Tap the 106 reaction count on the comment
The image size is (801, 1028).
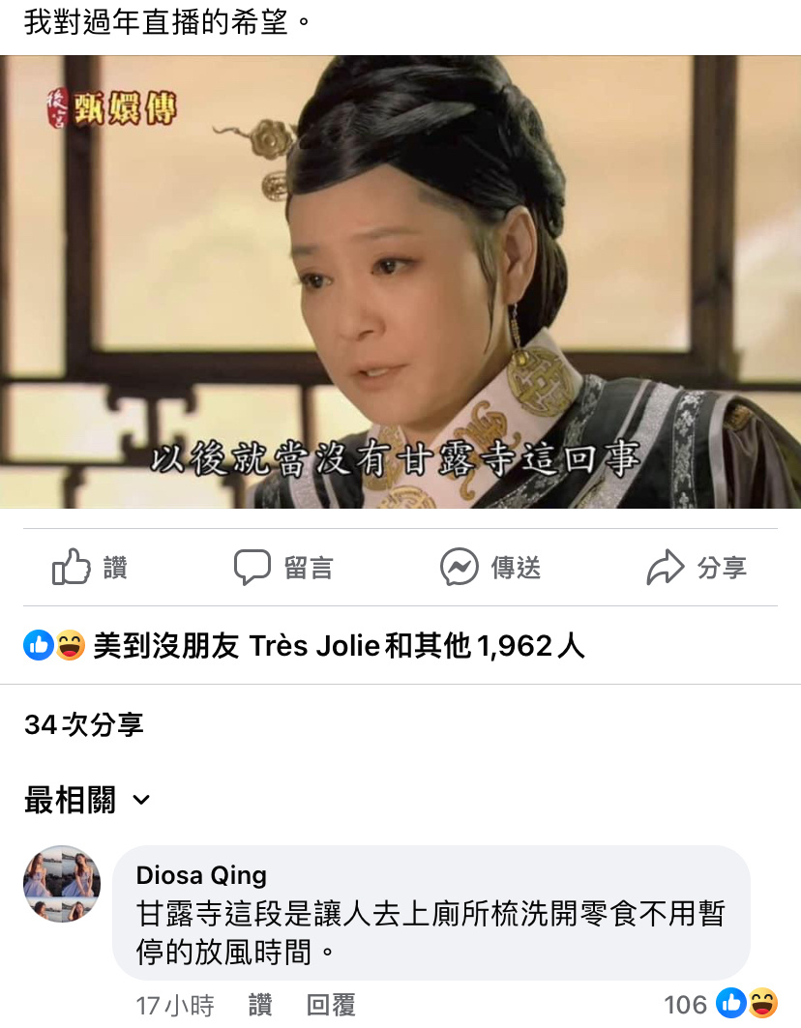(686, 1005)
